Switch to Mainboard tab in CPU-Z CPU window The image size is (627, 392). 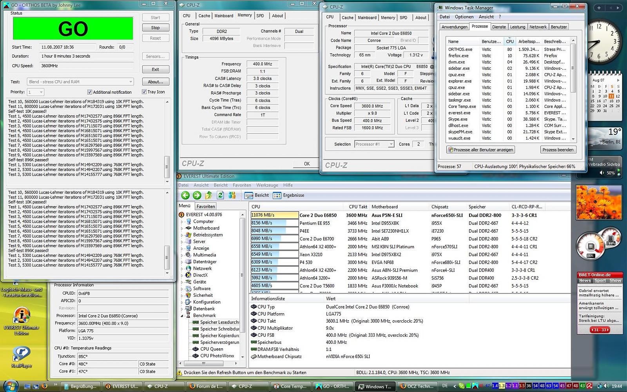coord(367,18)
